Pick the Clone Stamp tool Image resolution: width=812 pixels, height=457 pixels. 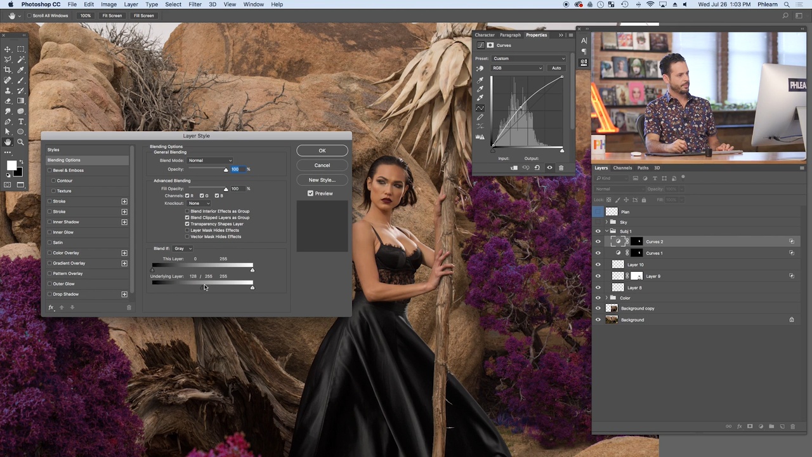tap(8, 90)
